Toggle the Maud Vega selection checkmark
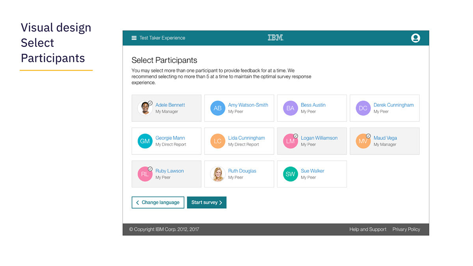 point(368,136)
